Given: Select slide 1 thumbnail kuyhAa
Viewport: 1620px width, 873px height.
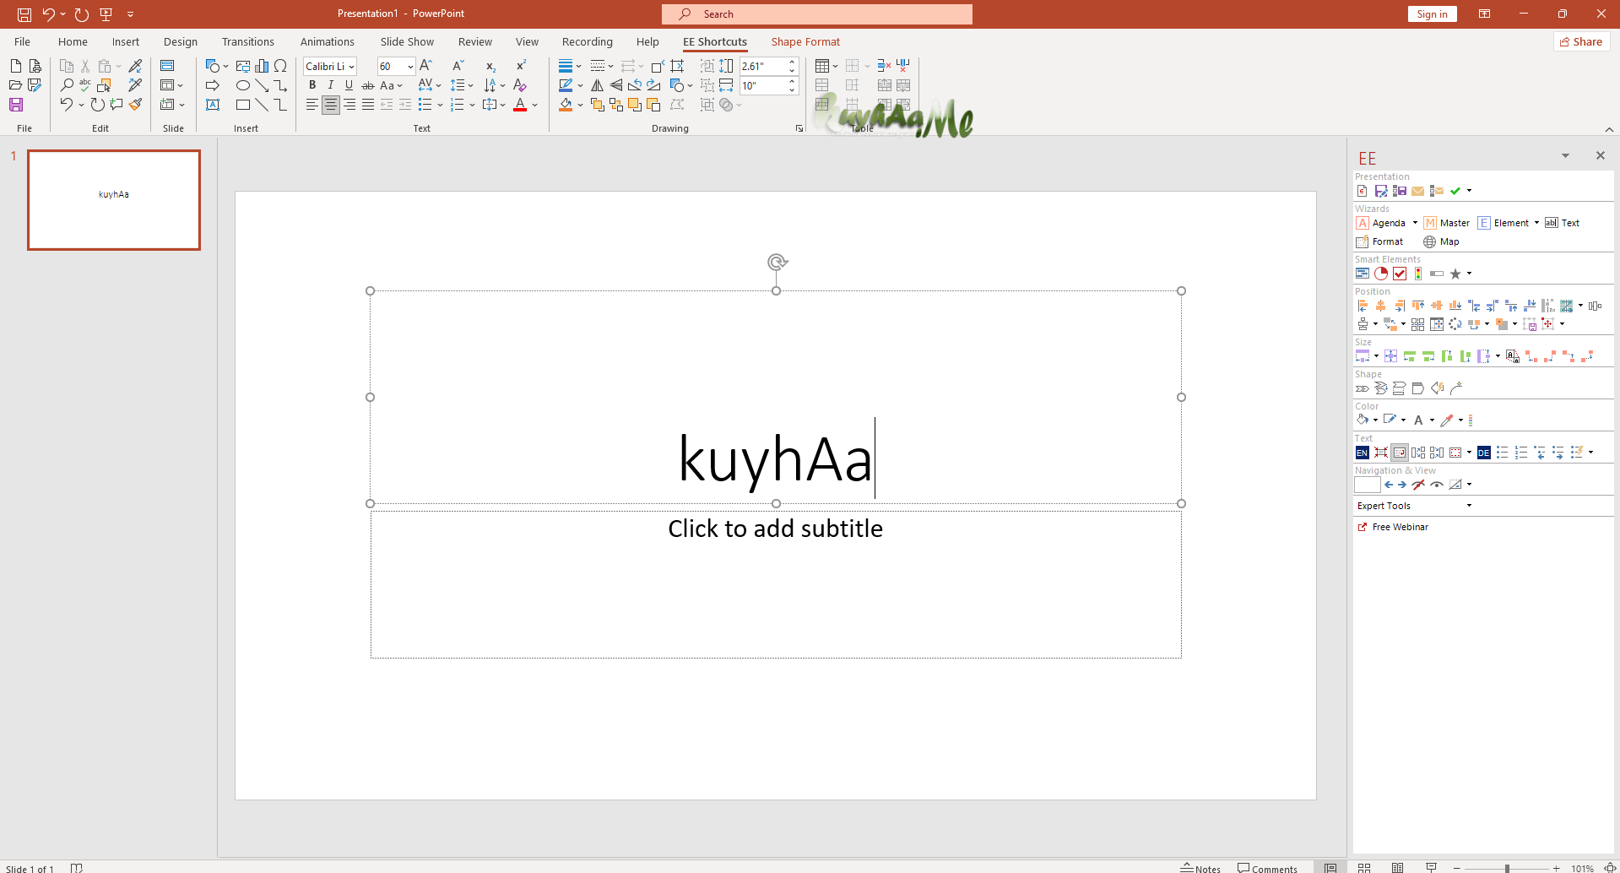Looking at the screenshot, I should point(114,200).
